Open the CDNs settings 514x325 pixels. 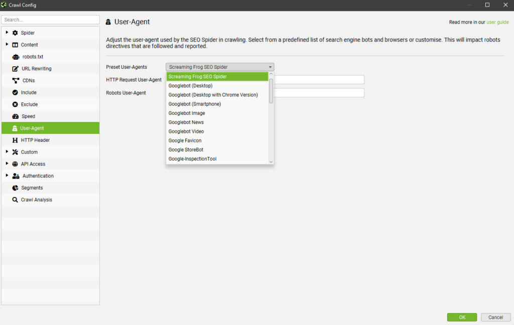pos(51,81)
